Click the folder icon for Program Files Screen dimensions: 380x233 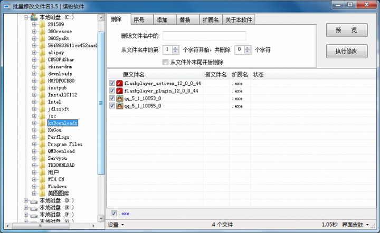point(42,144)
